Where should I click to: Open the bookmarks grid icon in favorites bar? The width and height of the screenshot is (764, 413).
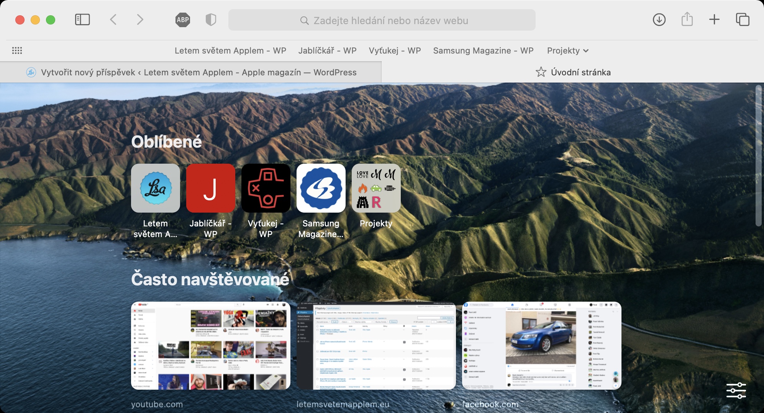[17, 50]
